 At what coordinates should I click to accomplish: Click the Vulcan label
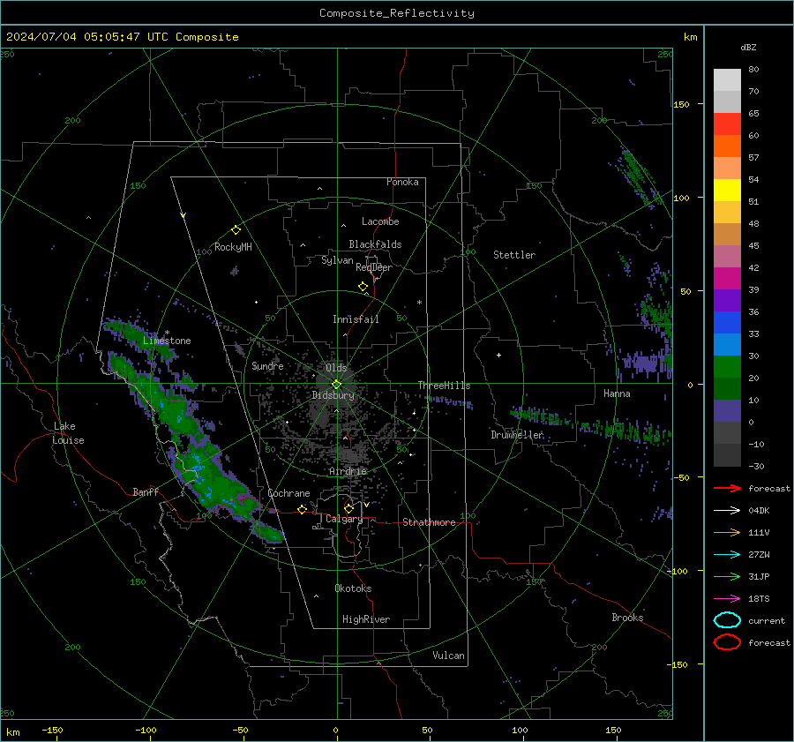[x=448, y=656]
